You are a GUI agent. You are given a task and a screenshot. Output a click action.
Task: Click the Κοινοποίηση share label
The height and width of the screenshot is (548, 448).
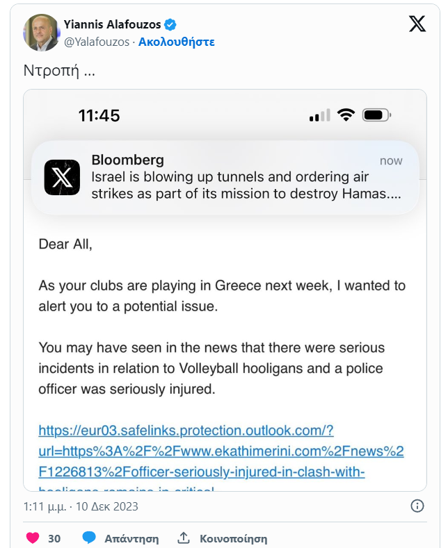click(233, 538)
